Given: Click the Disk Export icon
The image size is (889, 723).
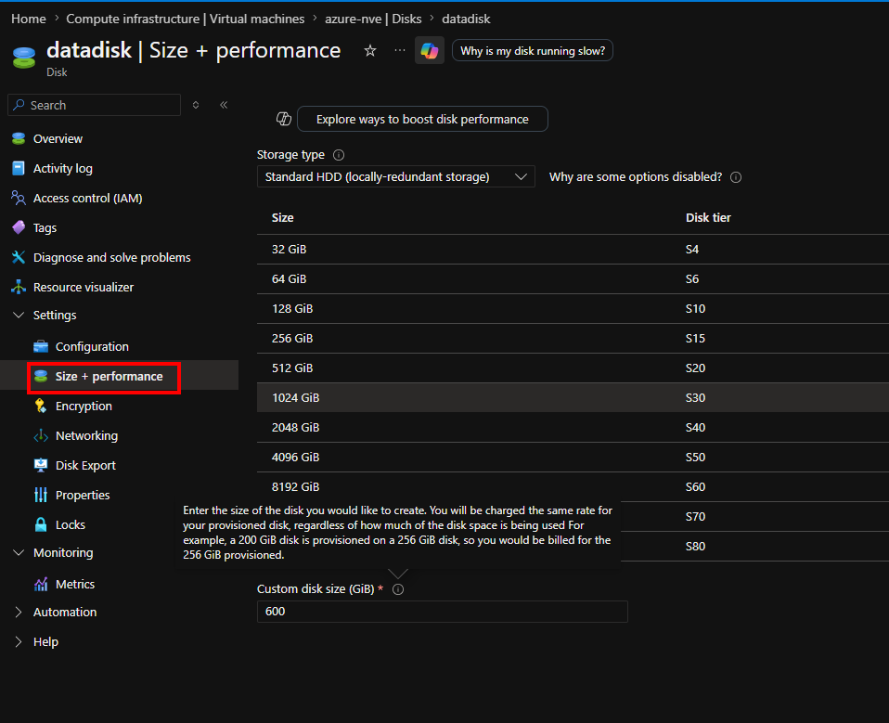Looking at the screenshot, I should click(41, 466).
